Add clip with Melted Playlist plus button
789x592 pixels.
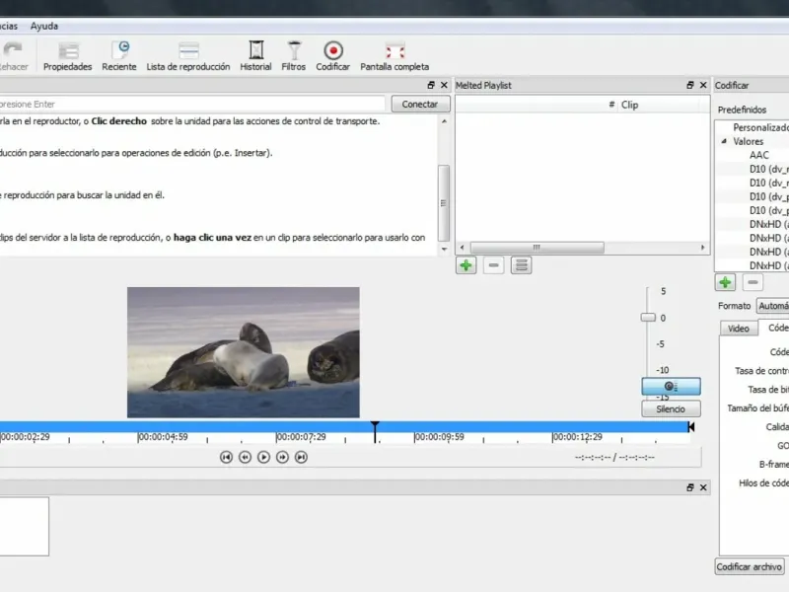[x=466, y=264]
